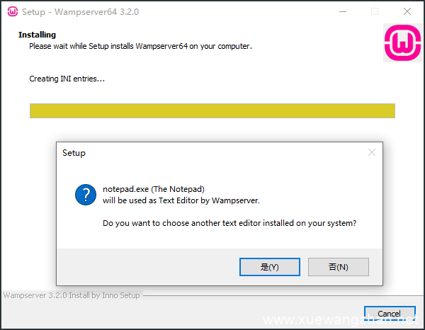Click the "Wampserver 3.2.0 Install by Inno Setup" label

pos(72,295)
